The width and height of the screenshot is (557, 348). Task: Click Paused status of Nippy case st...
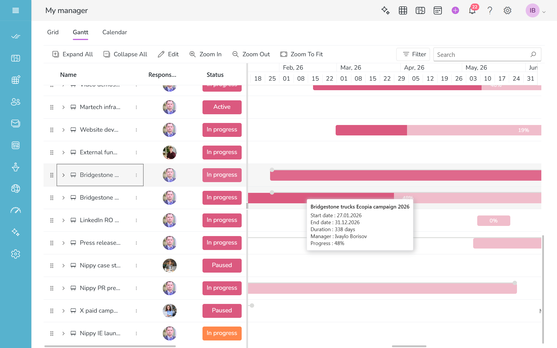[x=222, y=265]
